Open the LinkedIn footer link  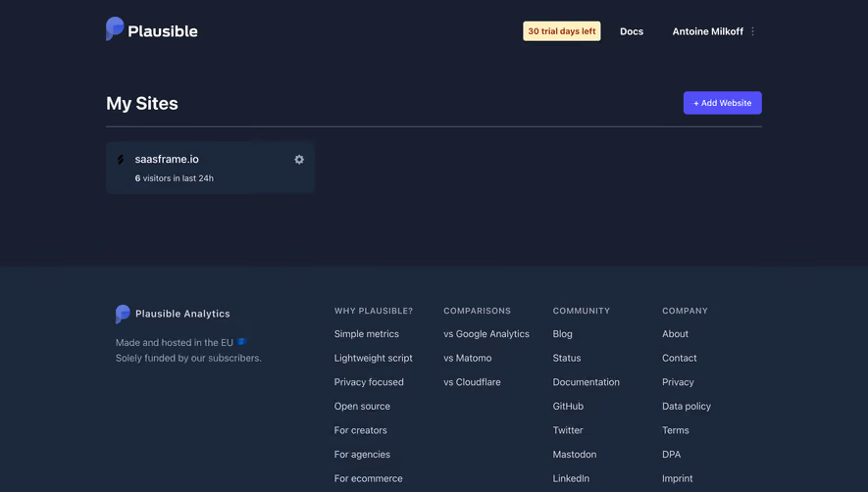click(x=570, y=478)
